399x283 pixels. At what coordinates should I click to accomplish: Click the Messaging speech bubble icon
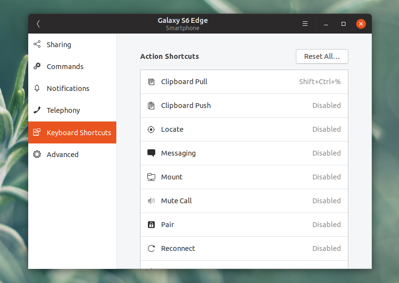(151, 153)
